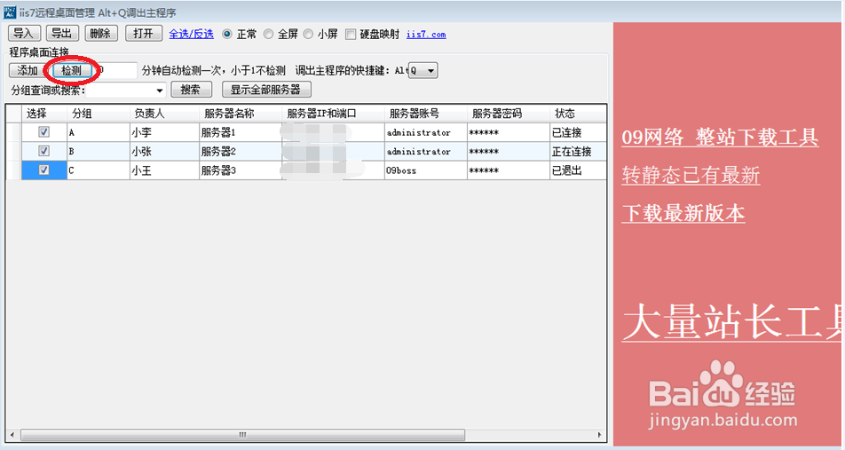
Task: Click the 正在连接 status cell
Action: pyautogui.click(x=578, y=152)
